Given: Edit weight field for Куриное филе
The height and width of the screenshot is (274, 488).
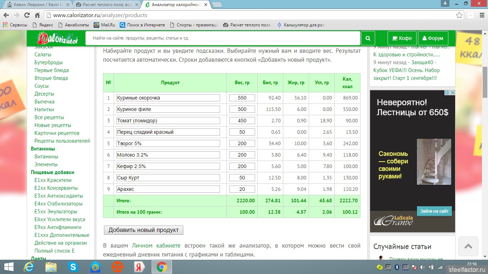Looking at the screenshot, I should pyautogui.click(x=242, y=109).
